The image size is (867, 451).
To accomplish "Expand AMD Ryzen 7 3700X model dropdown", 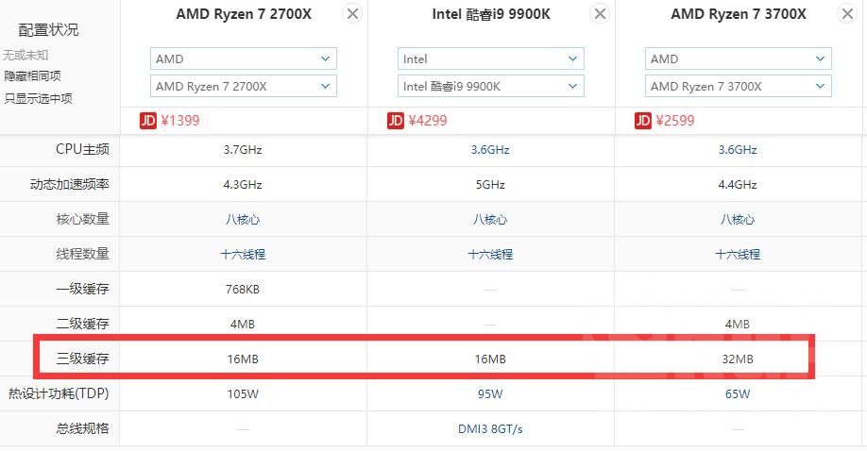I will pos(738,86).
